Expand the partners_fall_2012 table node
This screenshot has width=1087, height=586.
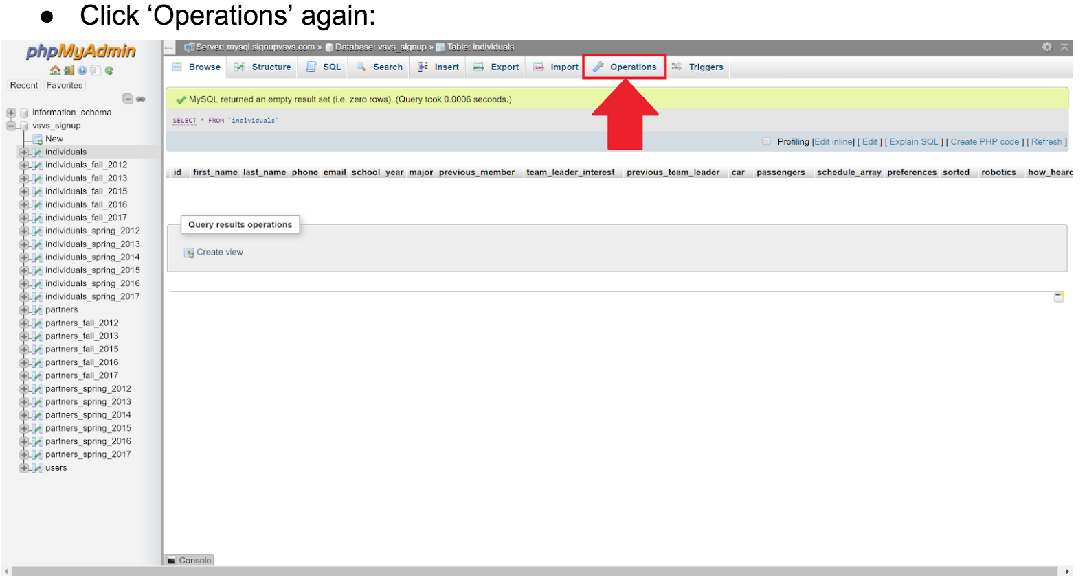(24, 323)
